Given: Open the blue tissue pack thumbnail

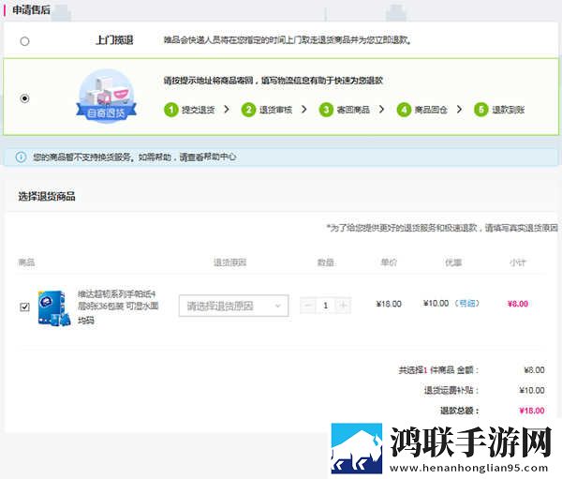Looking at the screenshot, I should click(53, 307).
